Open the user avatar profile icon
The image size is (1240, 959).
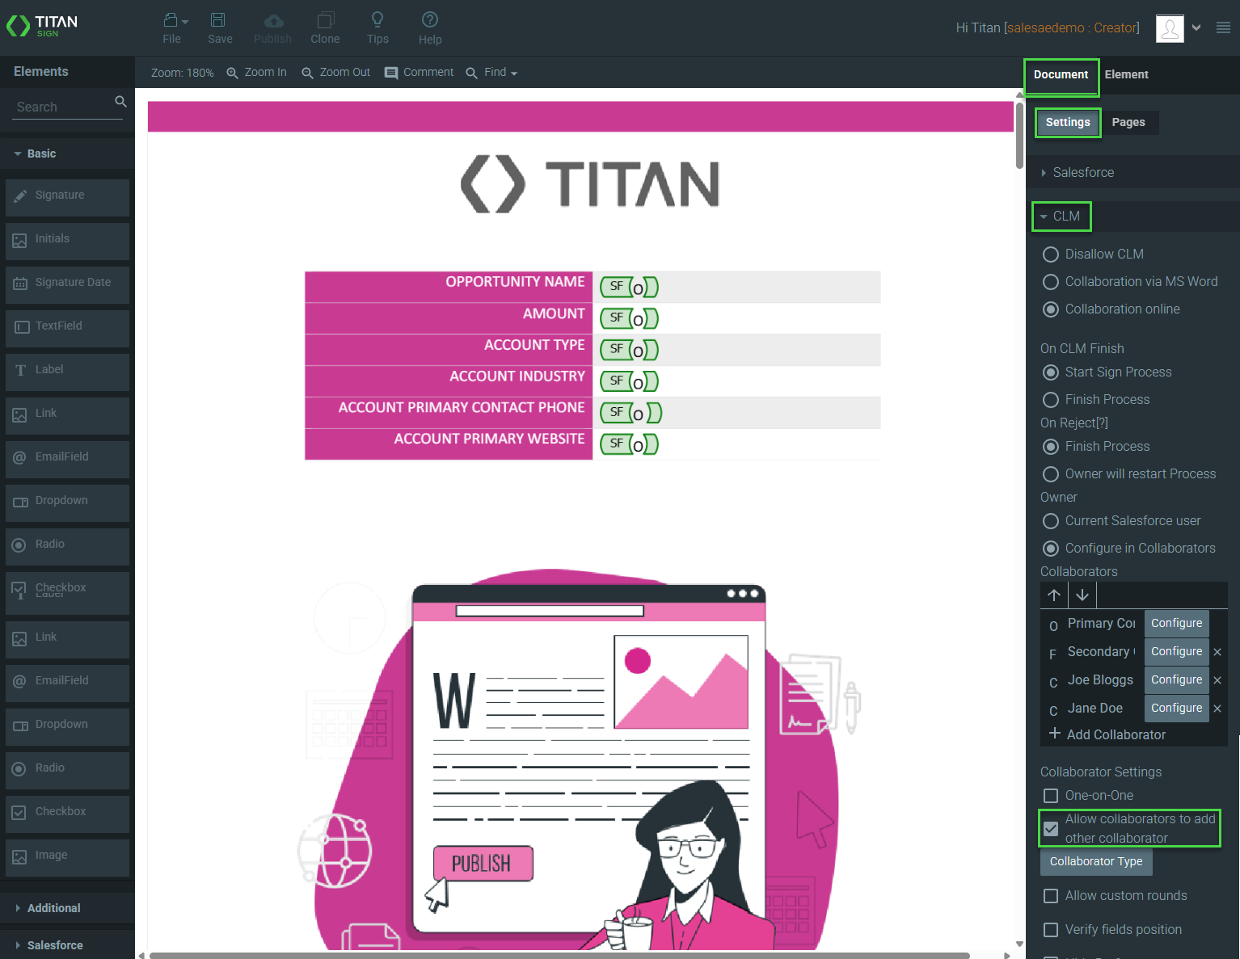coord(1169,27)
